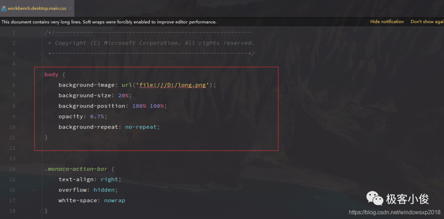Screen dimensions: 444x219
Task: Click the 0.75 opacity value
Action: [x=97, y=116]
